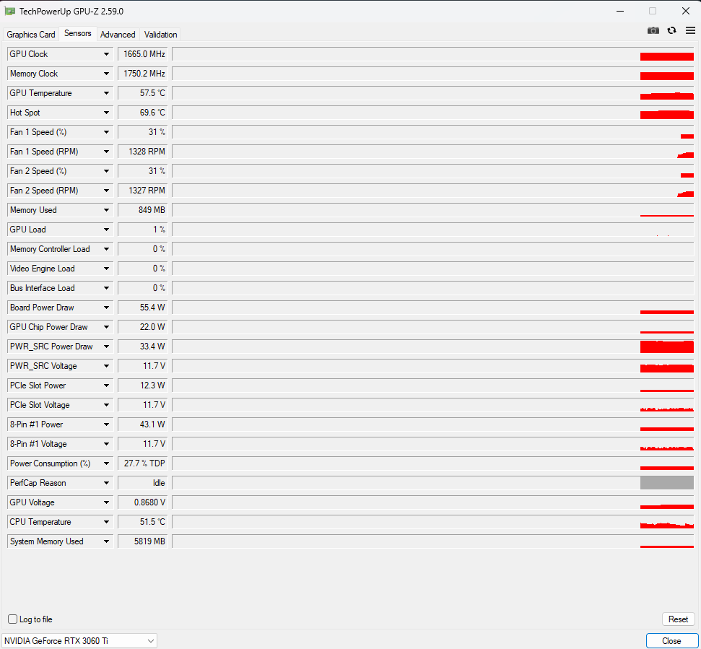Click the PerfCap Reason gray graph bar
The height and width of the screenshot is (649, 701).
(x=666, y=483)
